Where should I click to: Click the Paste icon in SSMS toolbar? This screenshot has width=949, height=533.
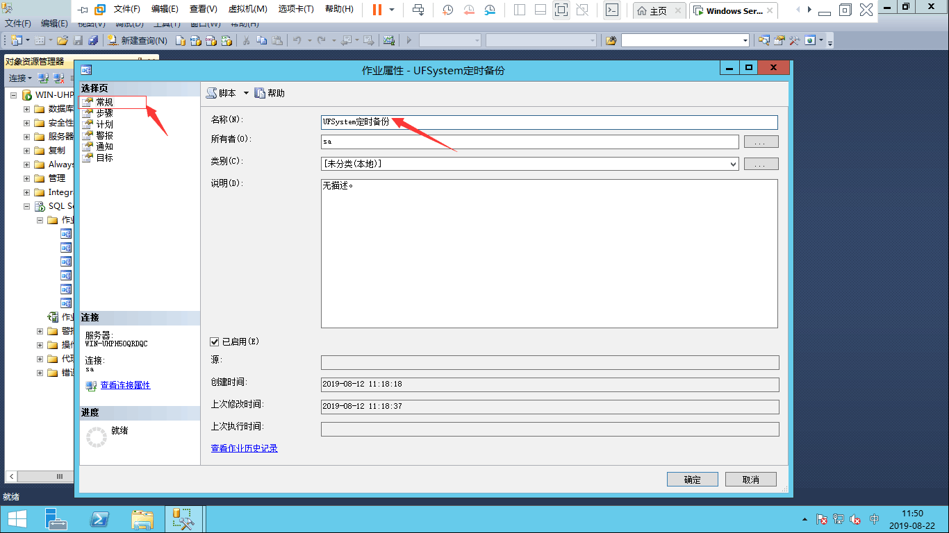277,40
